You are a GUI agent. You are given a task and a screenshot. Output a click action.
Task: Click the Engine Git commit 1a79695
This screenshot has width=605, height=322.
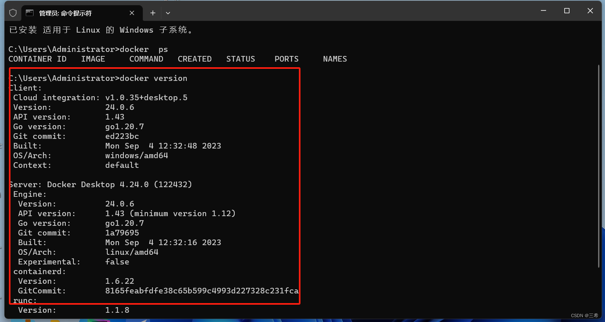click(122, 233)
